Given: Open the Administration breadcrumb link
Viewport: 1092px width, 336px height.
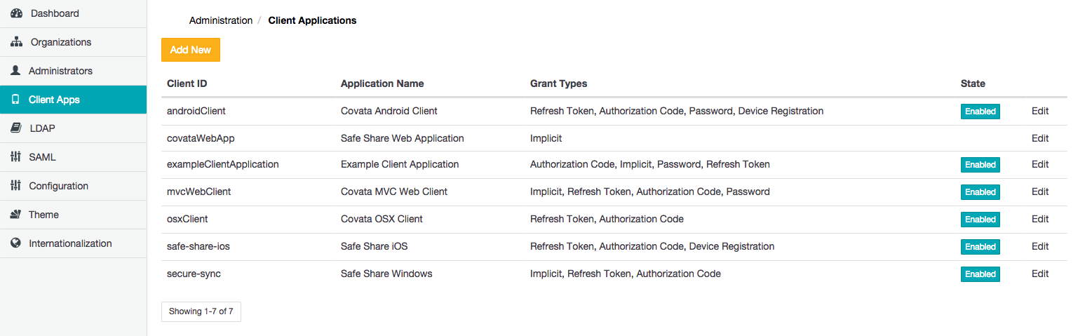Looking at the screenshot, I should [x=221, y=20].
